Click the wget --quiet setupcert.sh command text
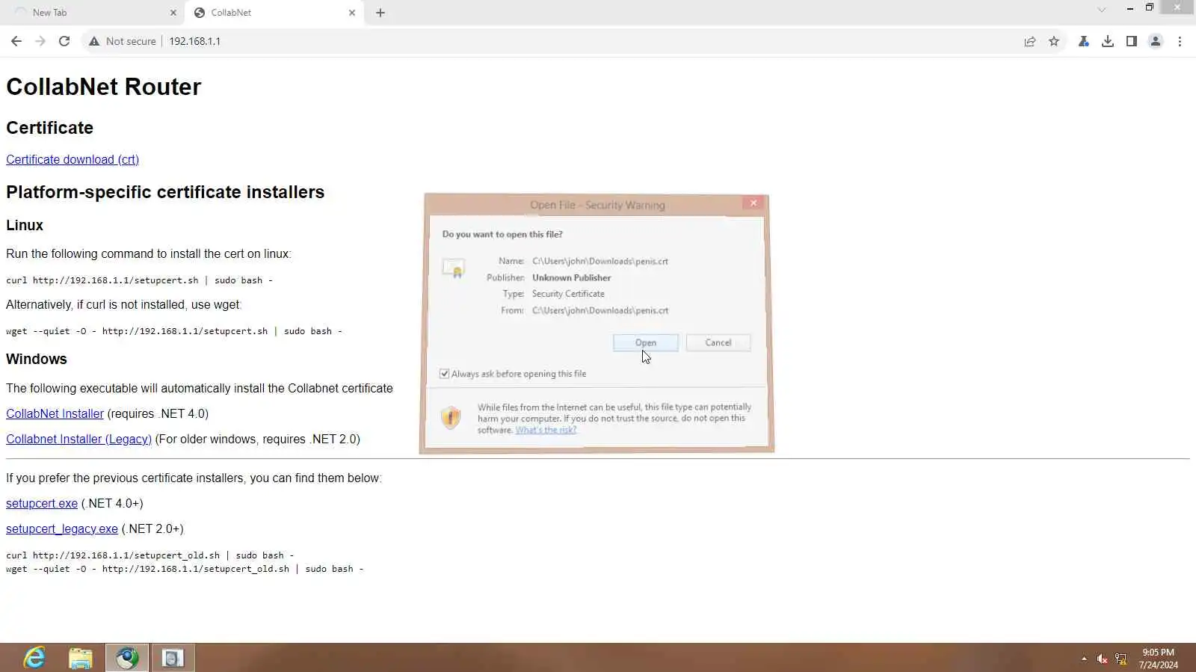The height and width of the screenshot is (672, 1196). [174, 331]
